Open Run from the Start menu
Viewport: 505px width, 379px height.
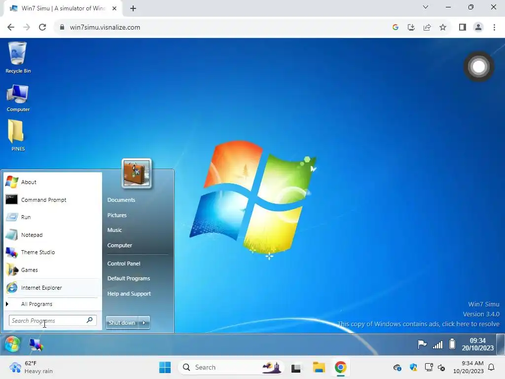51,217
